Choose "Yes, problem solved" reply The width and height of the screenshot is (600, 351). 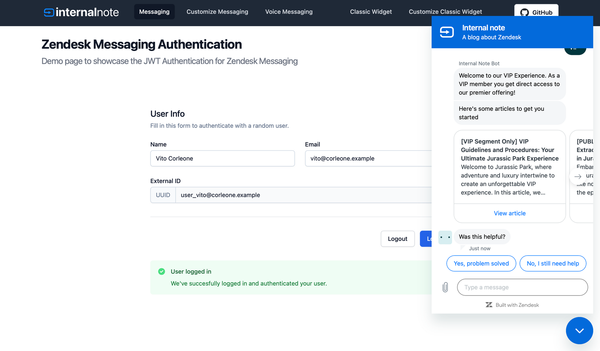[x=481, y=263]
